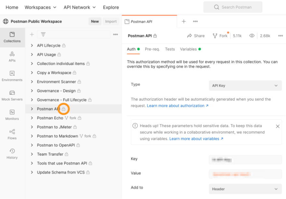Click the eye watch icon
The image size is (286, 199).
(x=252, y=36)
